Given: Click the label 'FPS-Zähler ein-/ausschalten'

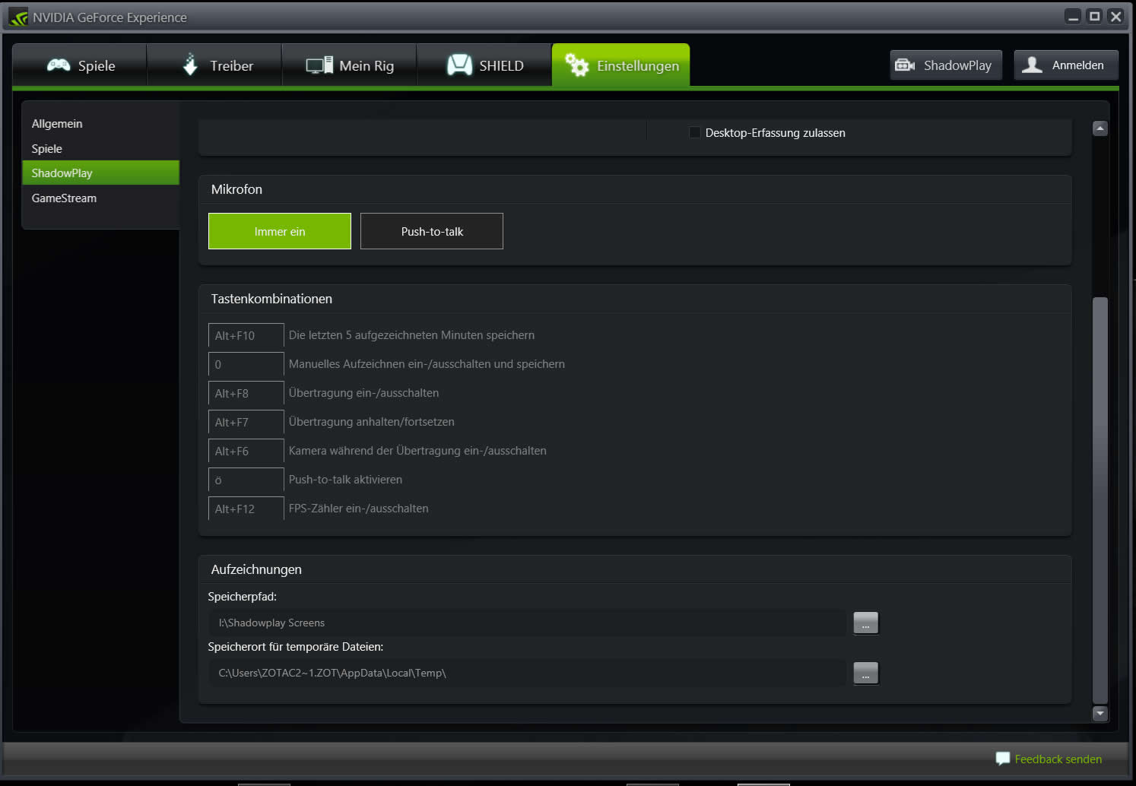Looking at the screenshot, I should [358, 509].
